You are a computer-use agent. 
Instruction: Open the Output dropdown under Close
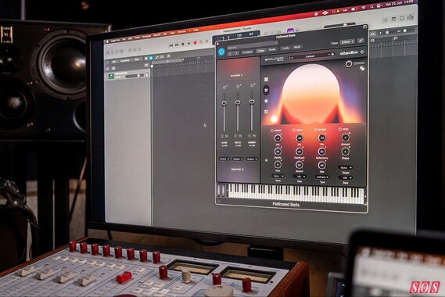pyautogui.click(x=224, y=159)
